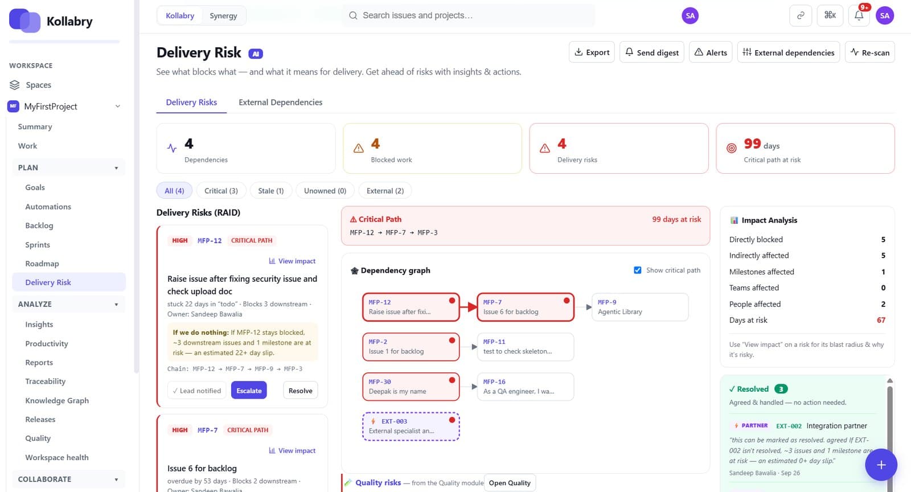
Task: Open the Alerts button
Action: click(711, 52)
